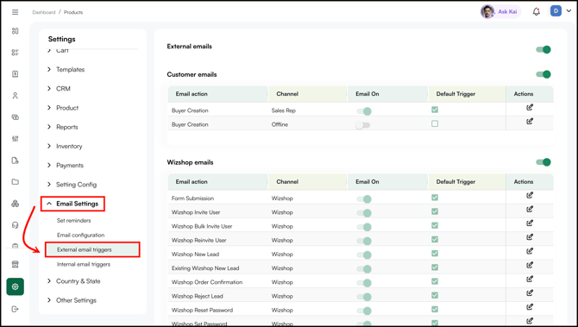The width and height of the screenshot is (578, 327).
Task: Toggle the Wizshop emails section switch
Action: coord(543,162)
